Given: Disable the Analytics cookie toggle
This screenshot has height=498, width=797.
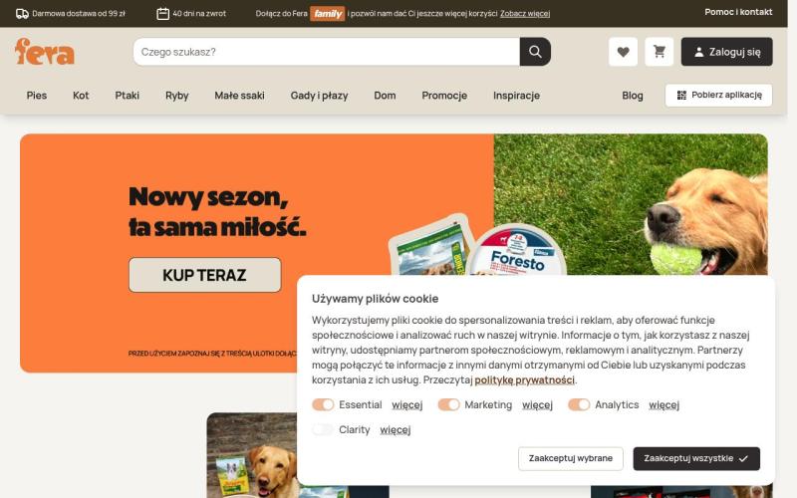Looking at the screenshot, I should coord(579,404).
